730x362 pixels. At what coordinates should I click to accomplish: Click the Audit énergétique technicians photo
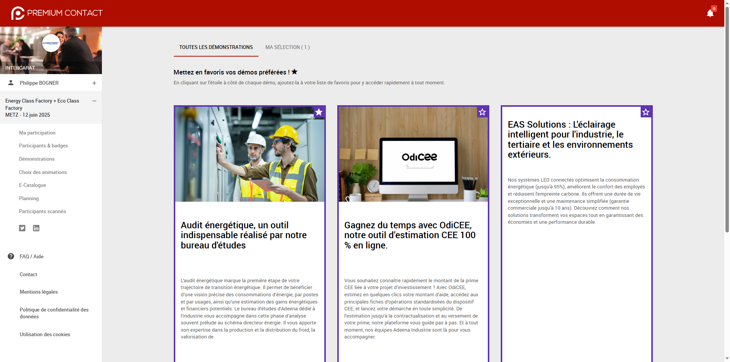[x=250, y=154]
